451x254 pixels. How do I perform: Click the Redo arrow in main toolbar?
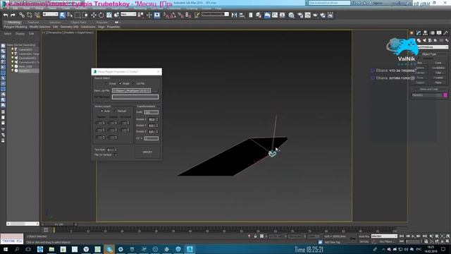[x=13, y=15]
